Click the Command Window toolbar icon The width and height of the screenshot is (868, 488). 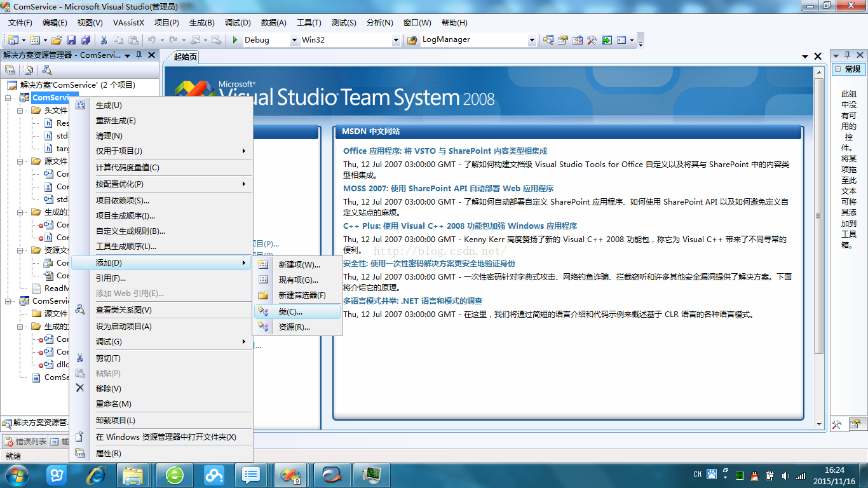click(x=621, y=40)
